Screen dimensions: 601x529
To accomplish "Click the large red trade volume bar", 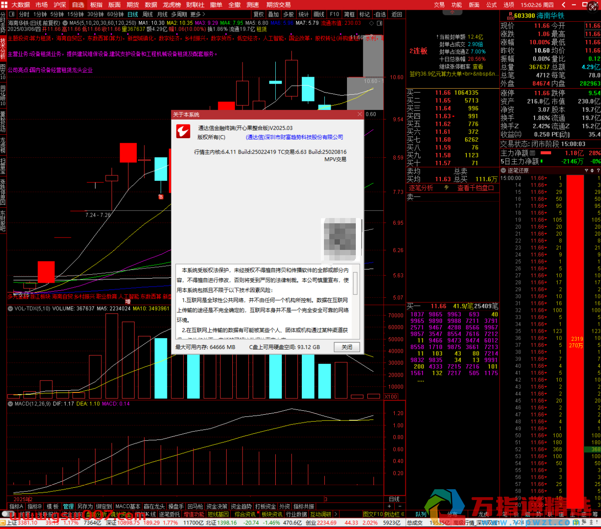I will [575, 341].
